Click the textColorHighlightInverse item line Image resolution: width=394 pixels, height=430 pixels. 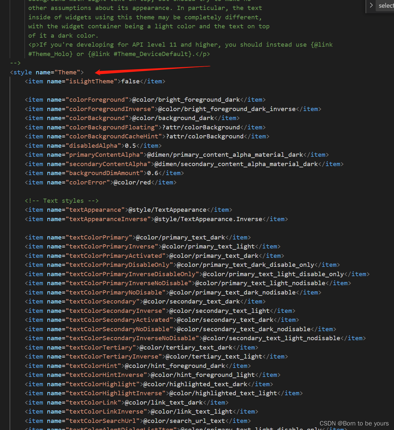pyautogui.click(x=164, y=393)
